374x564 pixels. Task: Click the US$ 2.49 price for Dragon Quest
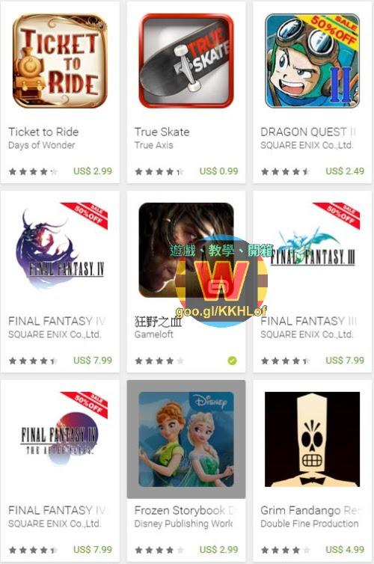345,171
